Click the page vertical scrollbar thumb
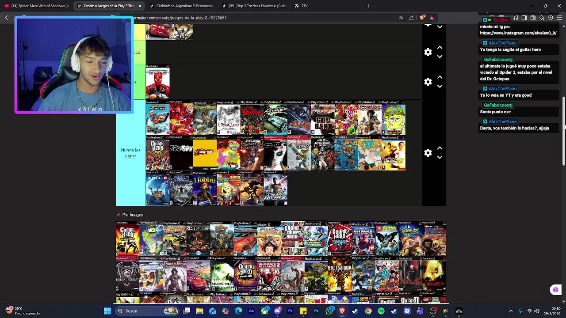The width and height of the screenshot is (566, 318). pyautogui.click(x=563, y=131)
